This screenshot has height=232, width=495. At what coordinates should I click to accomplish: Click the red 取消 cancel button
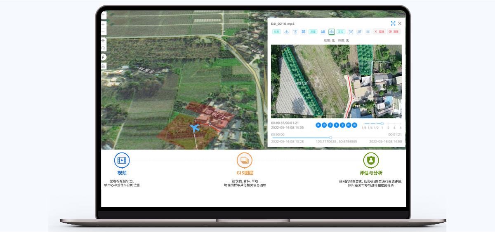click(x=379, y=31)
